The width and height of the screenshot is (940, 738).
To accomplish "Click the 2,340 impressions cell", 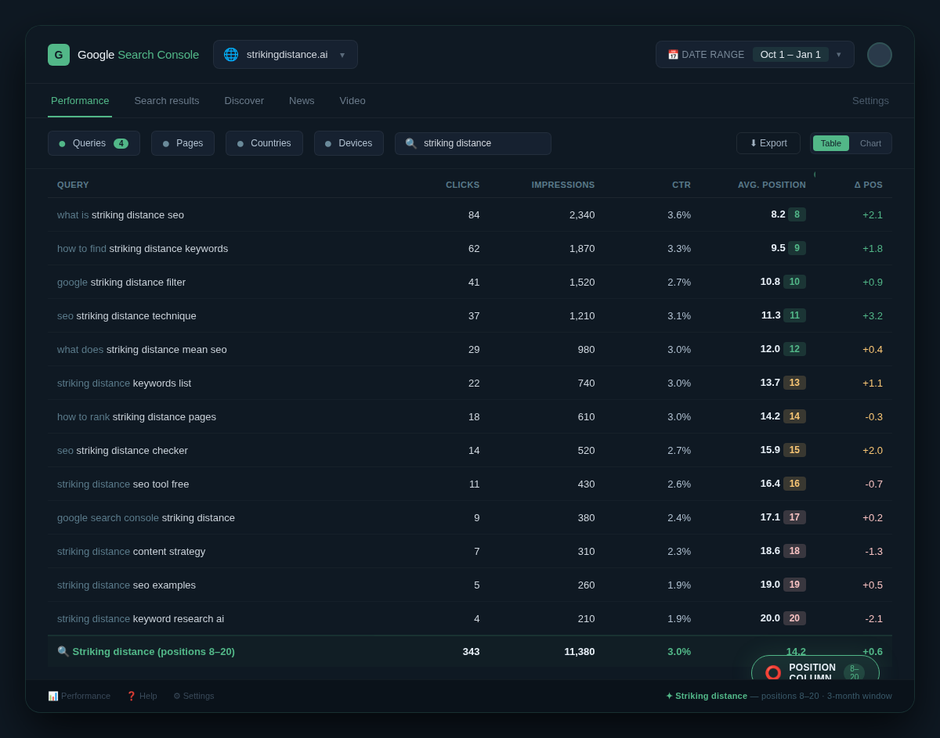I will coord(582,214).
